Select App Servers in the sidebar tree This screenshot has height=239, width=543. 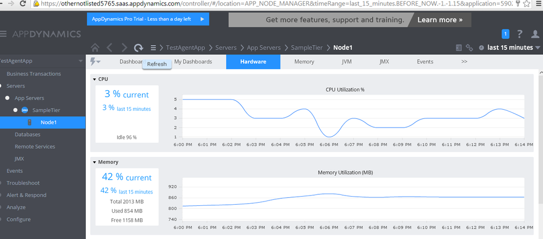coord(29,98)
